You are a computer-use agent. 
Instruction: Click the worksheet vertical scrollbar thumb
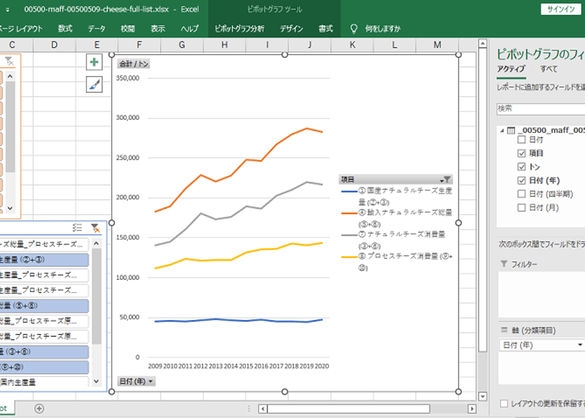[x=482, y=200]
